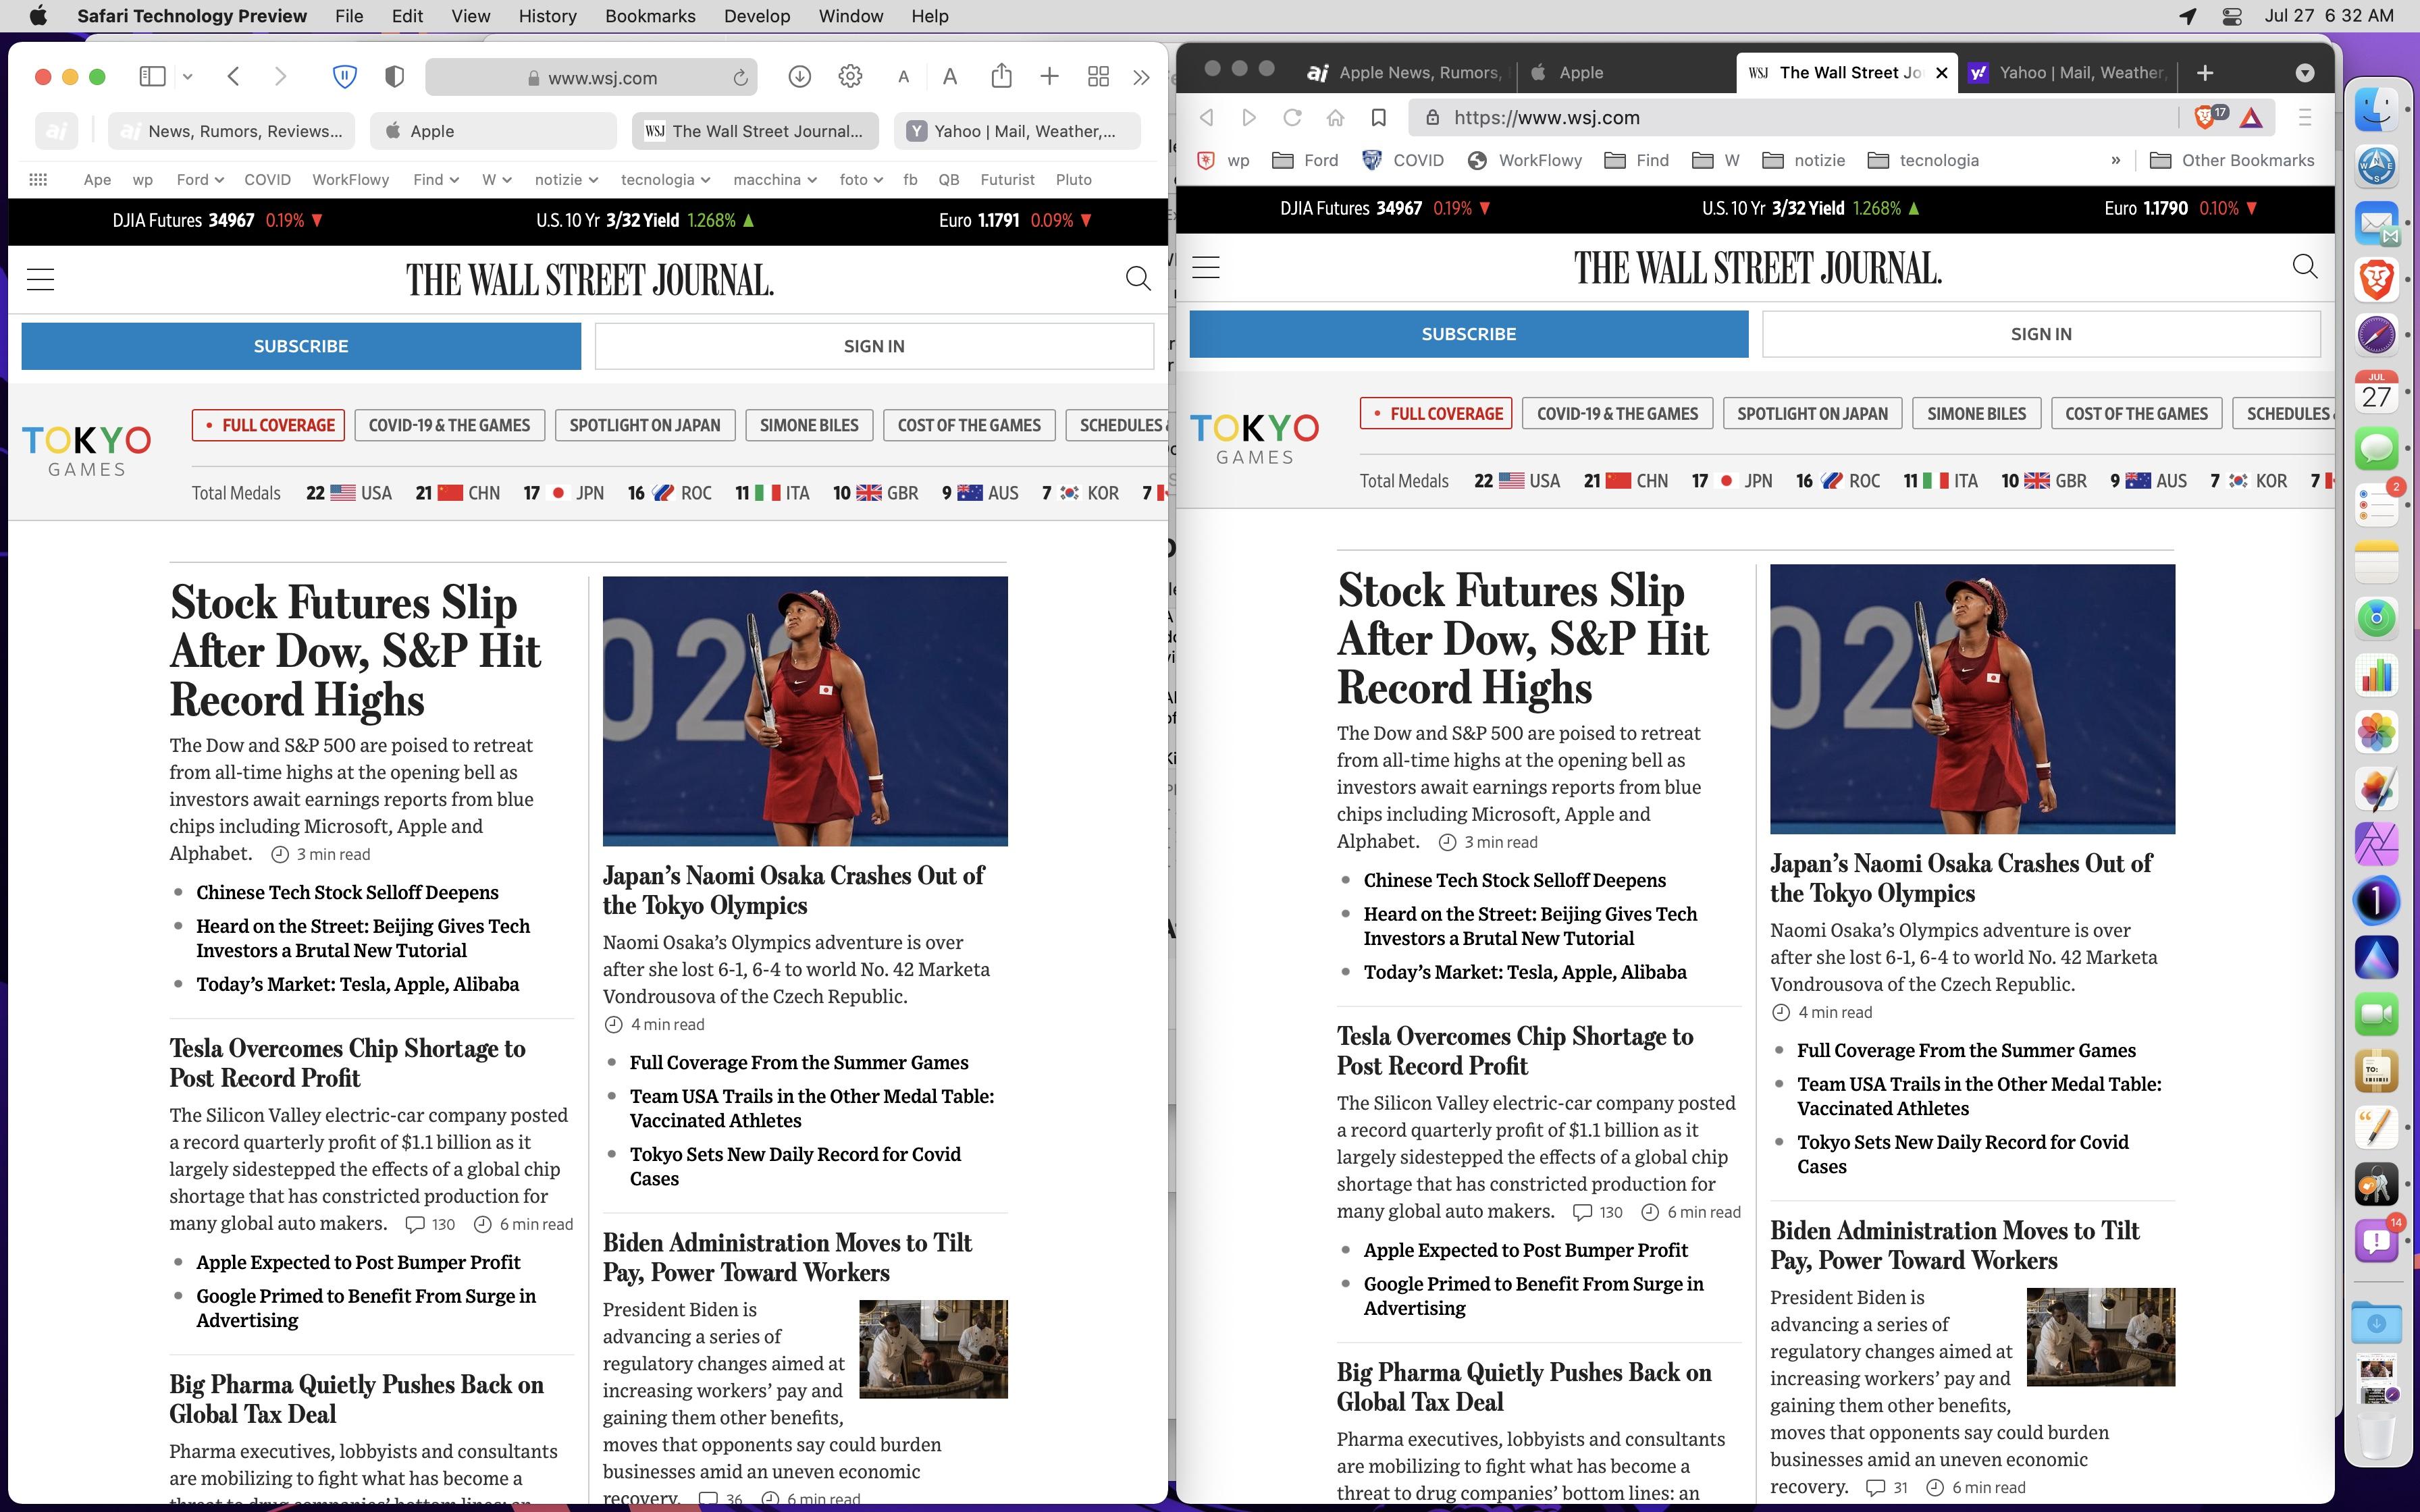Click Safari's Downloads icon in toolbar

pos(799,77)
